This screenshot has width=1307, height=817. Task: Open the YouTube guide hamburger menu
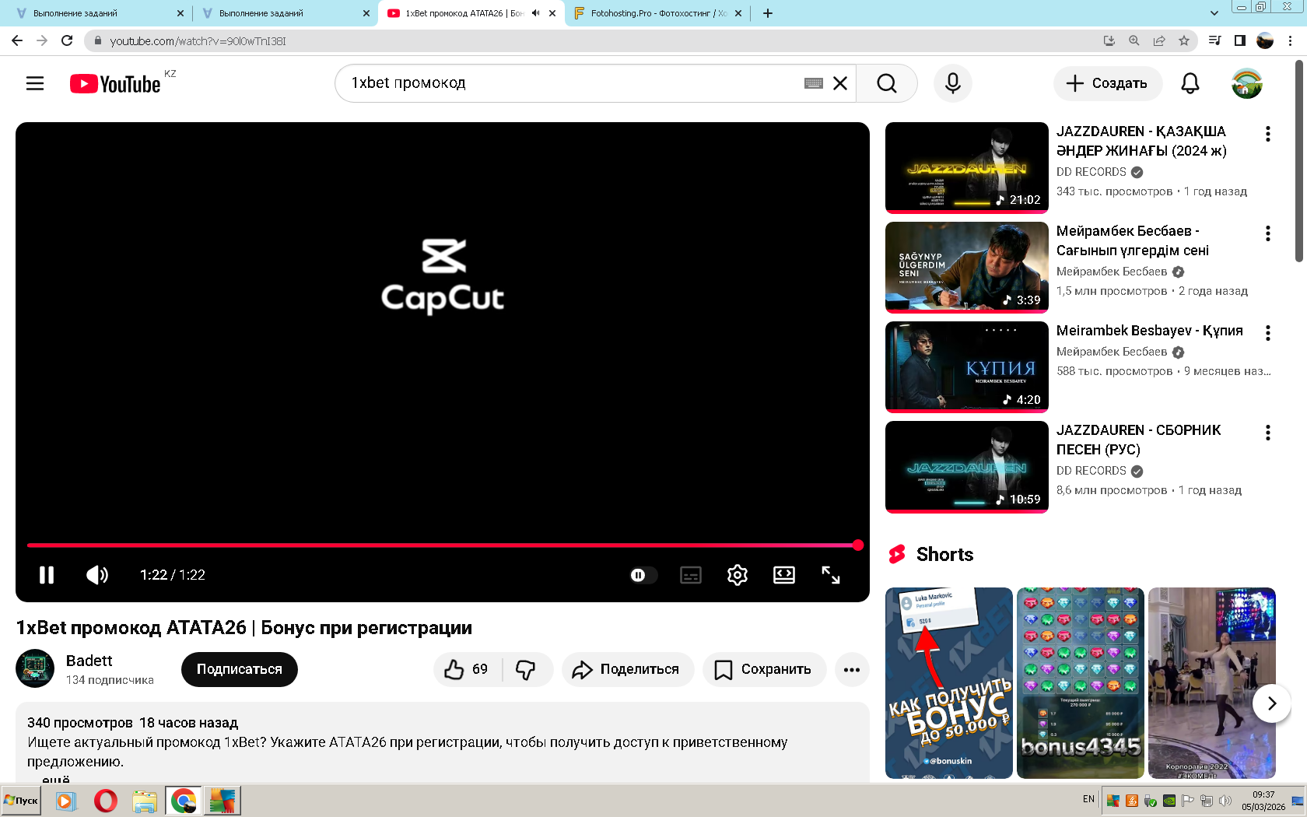click(35, 83)
